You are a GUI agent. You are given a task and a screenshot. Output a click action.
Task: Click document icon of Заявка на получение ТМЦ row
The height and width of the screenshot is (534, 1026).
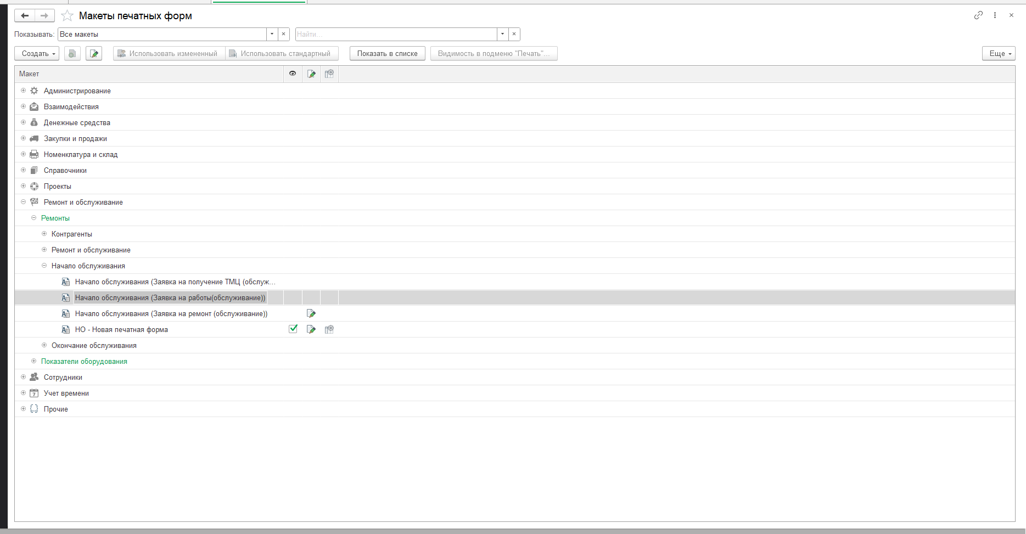click(x=66, y=282)
